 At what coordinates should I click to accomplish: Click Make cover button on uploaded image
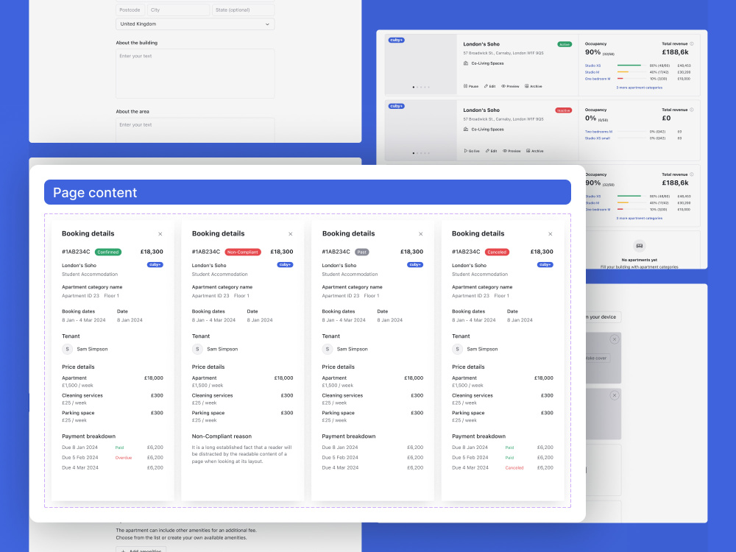596,358
